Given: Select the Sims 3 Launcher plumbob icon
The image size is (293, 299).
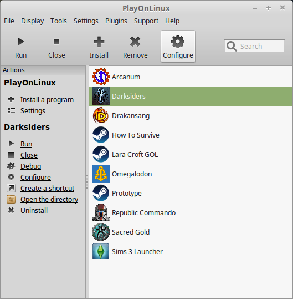Looking at the screenshot, I should click(x=101, y=251).
